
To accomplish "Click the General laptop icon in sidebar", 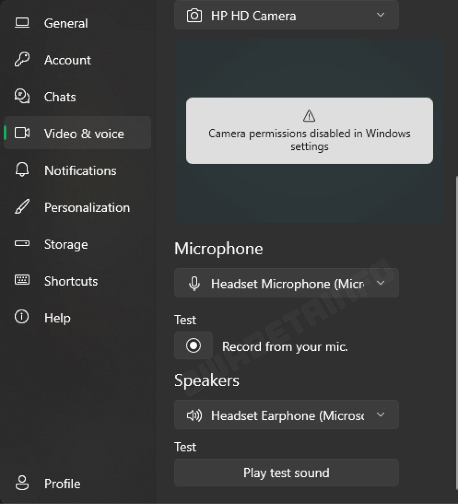I will (22, 23).
